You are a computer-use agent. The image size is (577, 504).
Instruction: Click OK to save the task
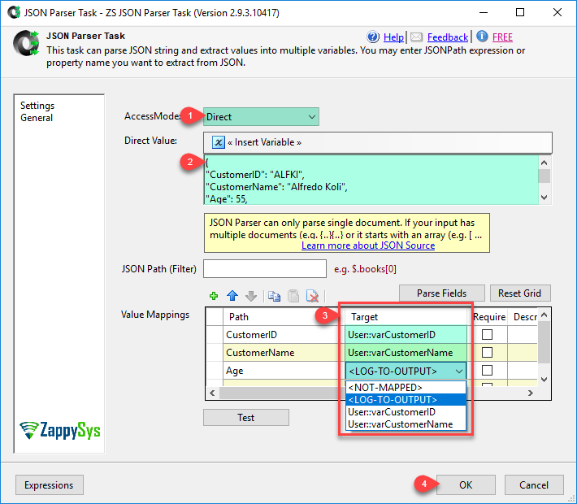pos(466,484)
